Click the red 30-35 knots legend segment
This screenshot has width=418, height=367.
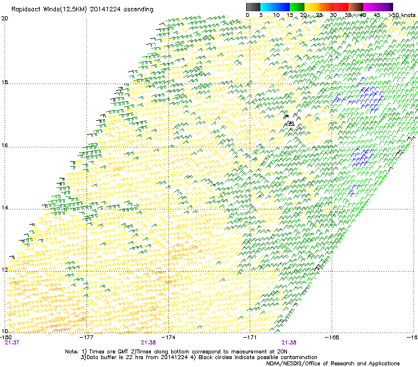(x=341, y=7)
